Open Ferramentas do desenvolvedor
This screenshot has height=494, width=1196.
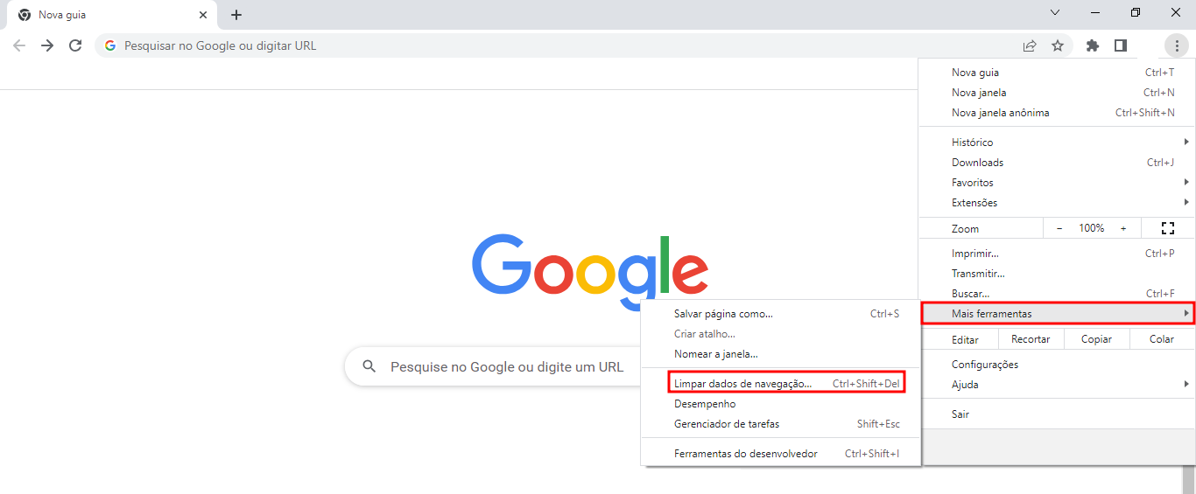tap(781, 454)
